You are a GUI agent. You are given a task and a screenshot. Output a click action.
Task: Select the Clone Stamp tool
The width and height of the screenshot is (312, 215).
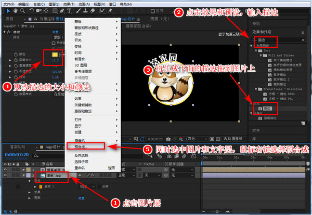[85, 11]
